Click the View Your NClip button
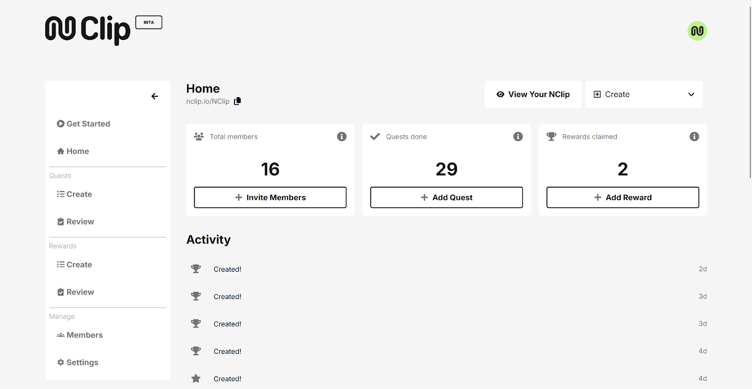752x389 pixels. pos(533,94)
